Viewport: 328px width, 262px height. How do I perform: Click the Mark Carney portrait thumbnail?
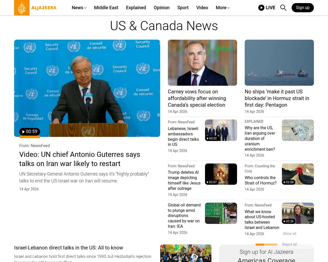point(202,63)
